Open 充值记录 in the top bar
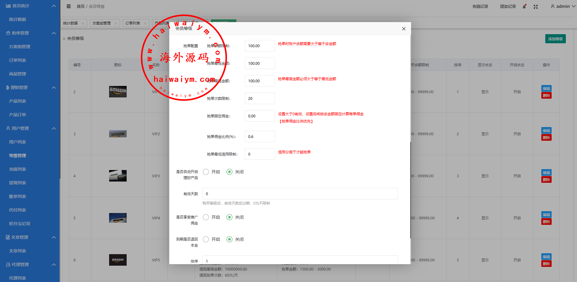Screen dimensions: 577x282 pos(480,6)
